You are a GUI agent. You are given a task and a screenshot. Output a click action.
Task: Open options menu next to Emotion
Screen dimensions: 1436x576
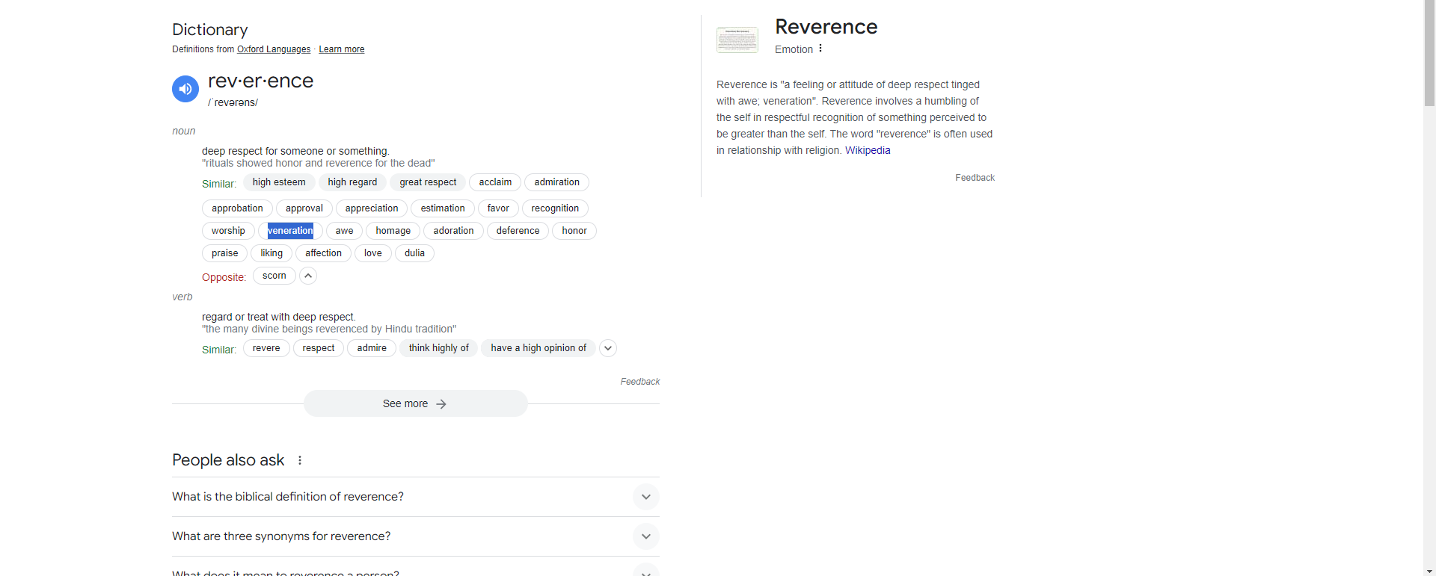820,49
